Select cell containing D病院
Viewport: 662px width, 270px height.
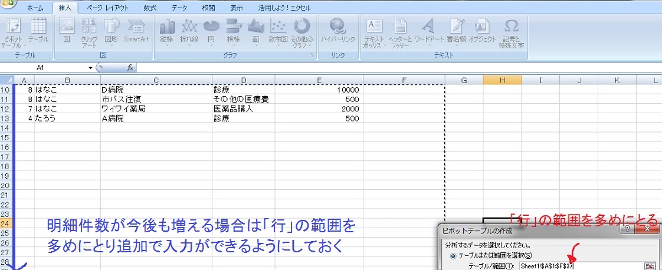click(x=156, y=90)
